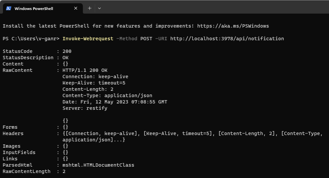Viewport: 329px width, 178px height.
Task: Click the PowerShell icon in the tab
Action: (9, 8)
